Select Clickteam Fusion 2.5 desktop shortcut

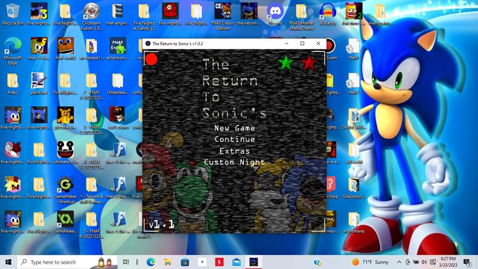(x=91, y=17)
